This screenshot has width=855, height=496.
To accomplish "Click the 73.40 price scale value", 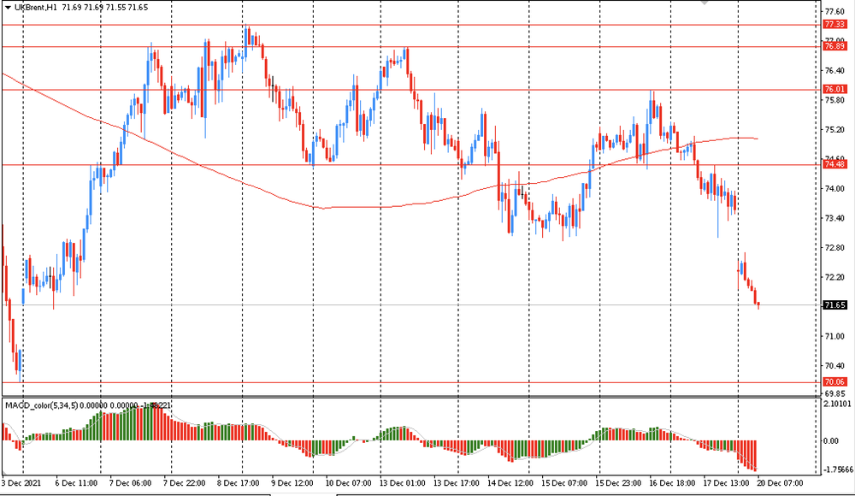I will (x=834, y=218).
